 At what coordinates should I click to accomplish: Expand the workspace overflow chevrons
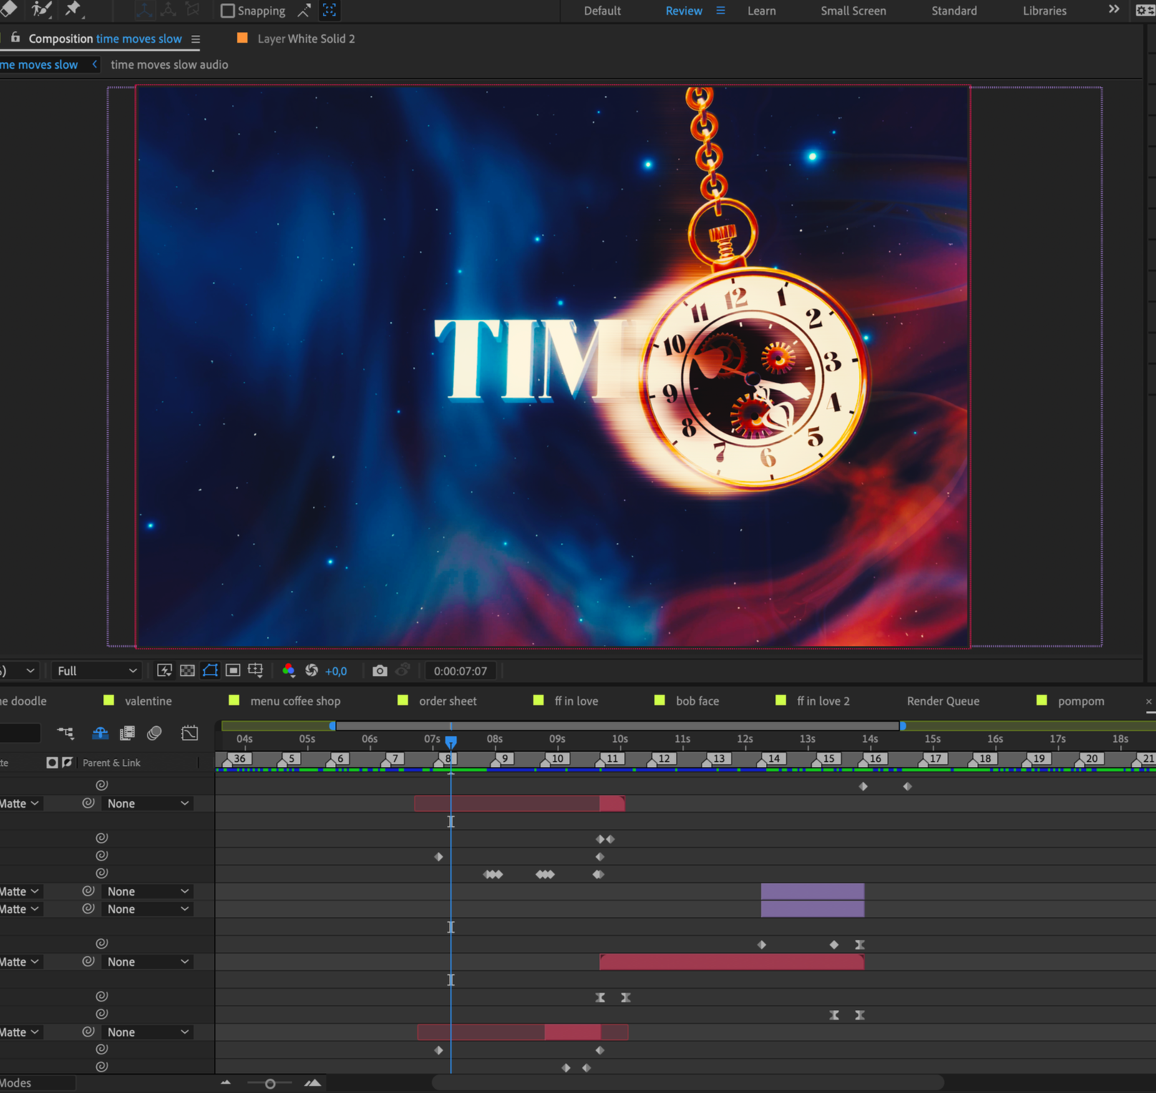(x=1114, y=9)
